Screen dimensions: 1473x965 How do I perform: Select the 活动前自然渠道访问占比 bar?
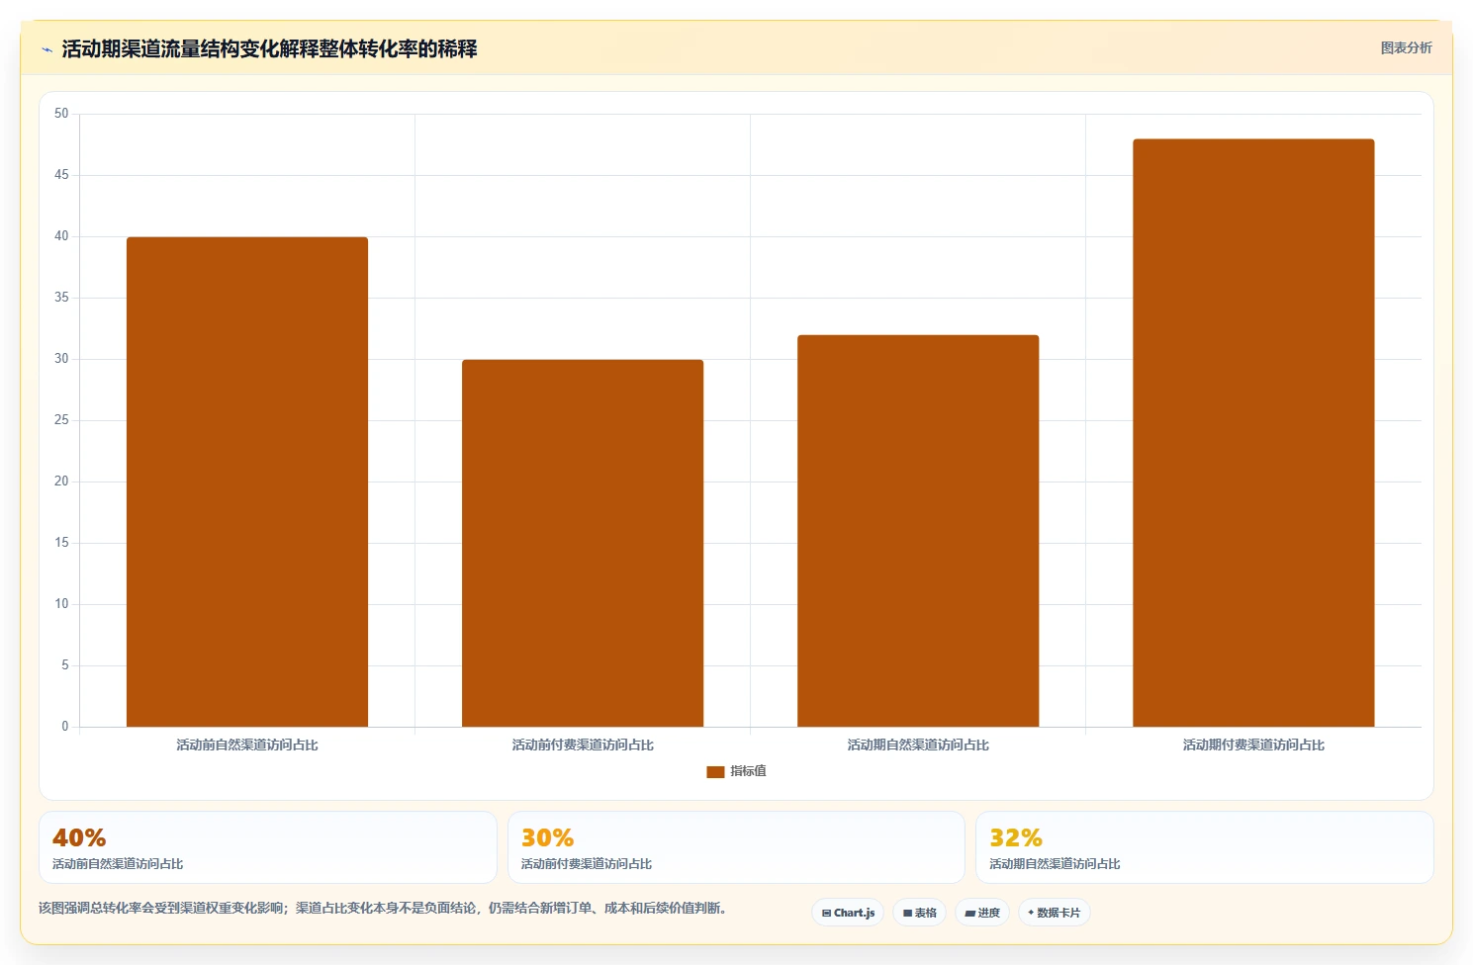click(247, 482)
